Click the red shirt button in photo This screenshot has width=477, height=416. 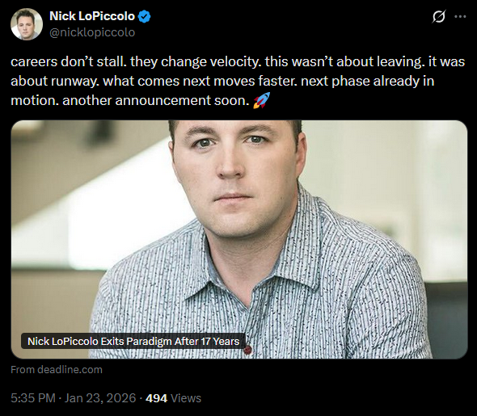coord(247,350)
